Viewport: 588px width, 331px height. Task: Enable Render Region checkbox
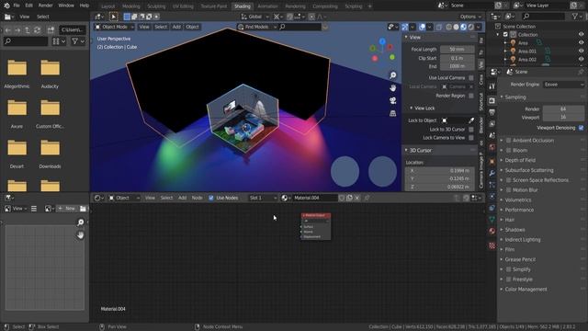(x=471, y=96)
